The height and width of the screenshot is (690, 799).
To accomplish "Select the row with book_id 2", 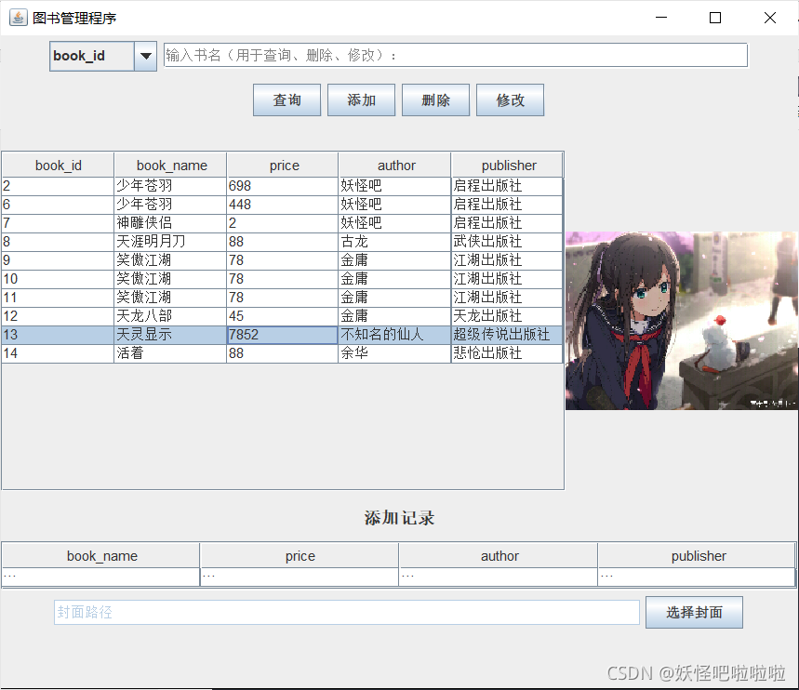I will tap(282, 186).
